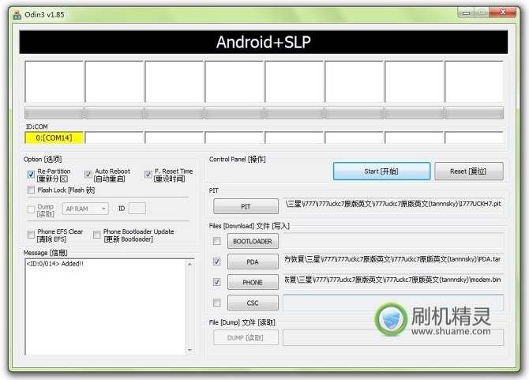Uncheck F. Reset Time option
This screenshot has height=380, width=529.
pos(148,175)
